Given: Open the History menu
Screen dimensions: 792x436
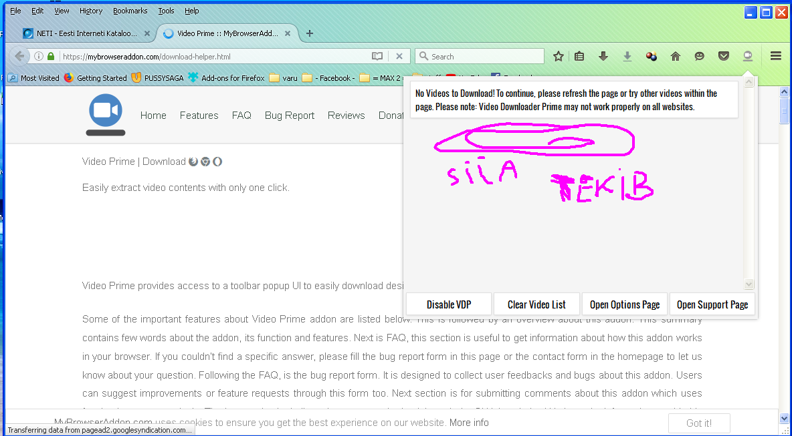Looking at the screenshot, I should (91, 11).
